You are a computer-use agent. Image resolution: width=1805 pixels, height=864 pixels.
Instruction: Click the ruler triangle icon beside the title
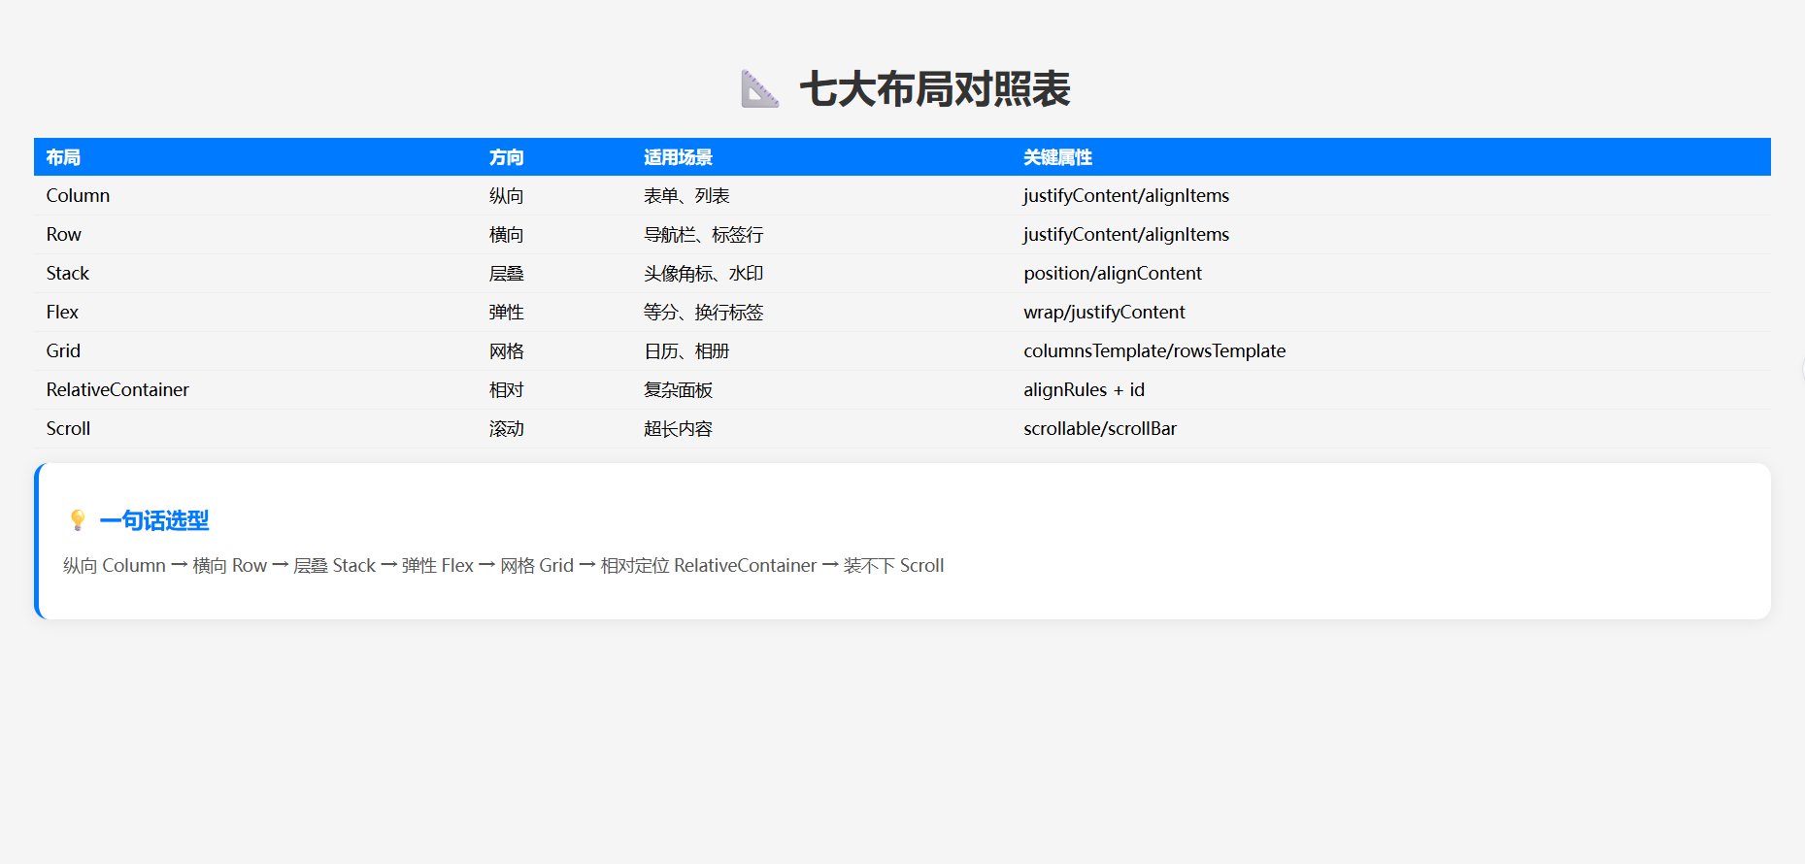coord(759,89)
